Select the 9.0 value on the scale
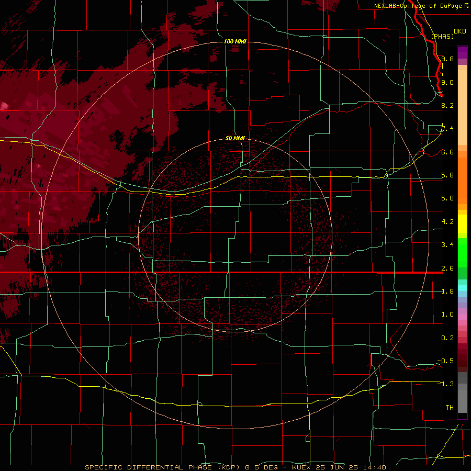Image resolution: width=471 pixels, height=471 pixels. pyautogui.click(x=447, y=82)
